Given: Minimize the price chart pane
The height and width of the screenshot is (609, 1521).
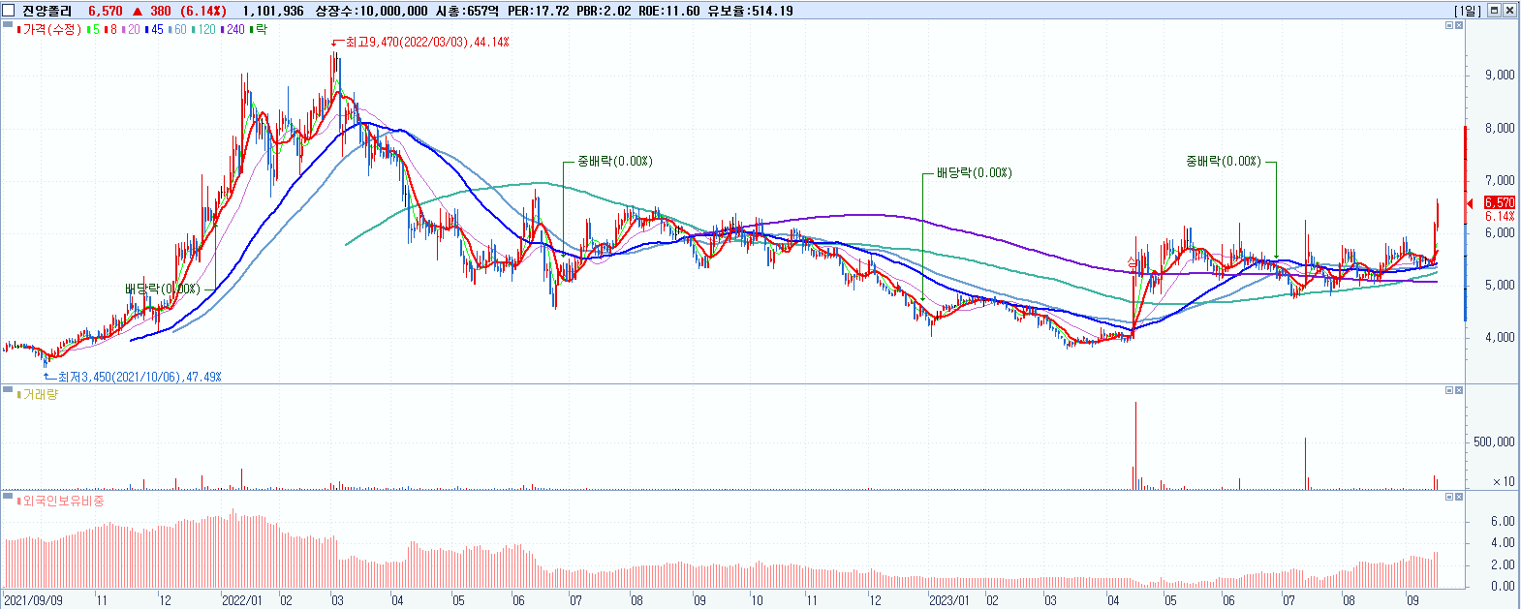Looking at the screenshot, I should coord(1449,26).
